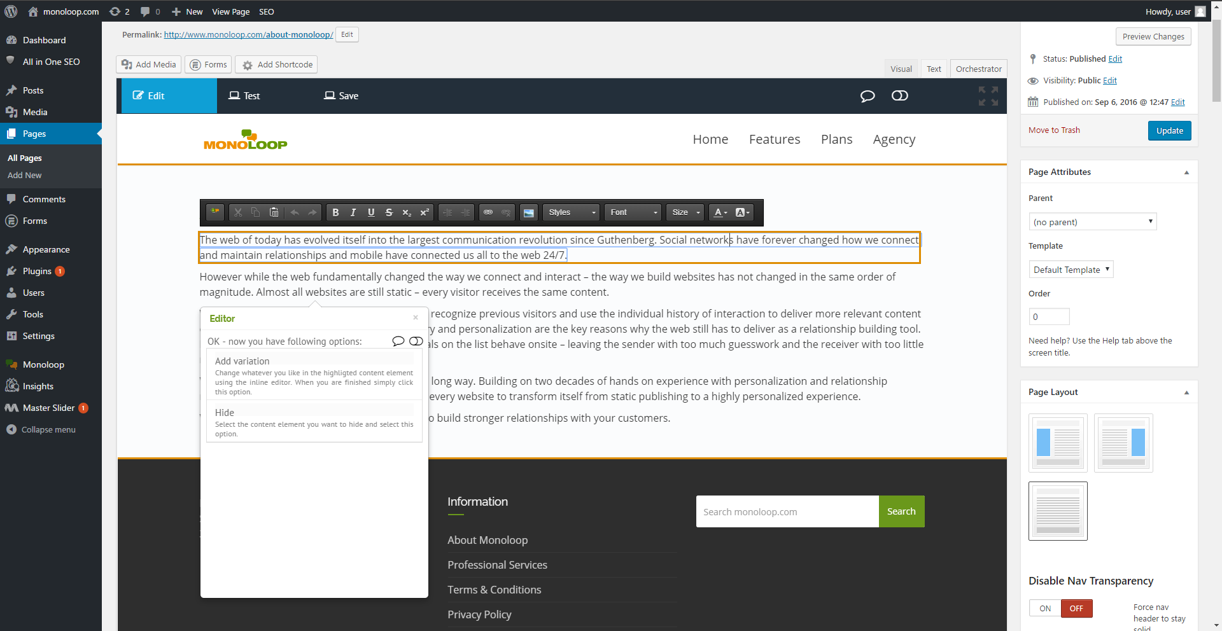This screenshot has height=631, width=1222.
Task: Remove link with the unlink icon
Action: click(x=506, y=212)
